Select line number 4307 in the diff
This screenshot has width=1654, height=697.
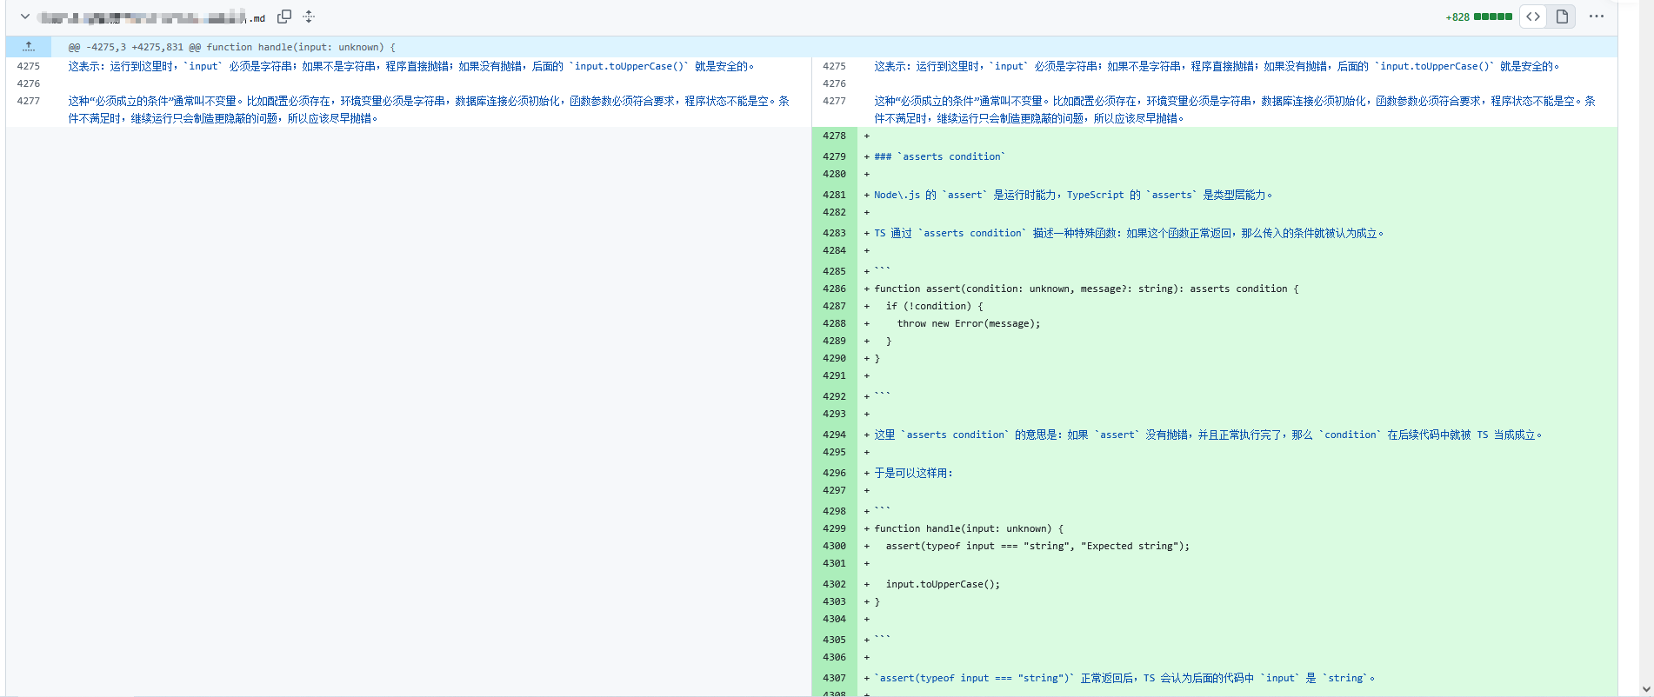click(834, 678)
